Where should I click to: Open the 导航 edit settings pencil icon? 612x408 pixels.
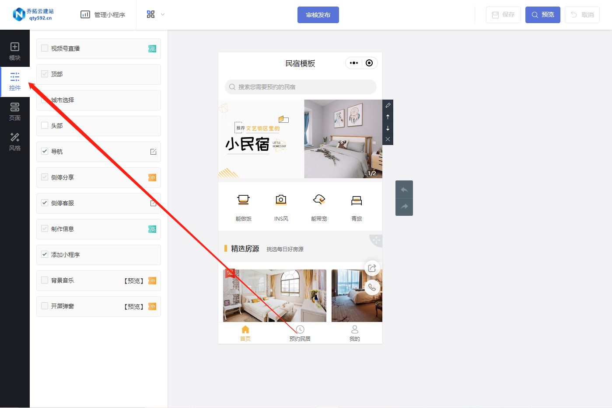[x=153, y=152]
